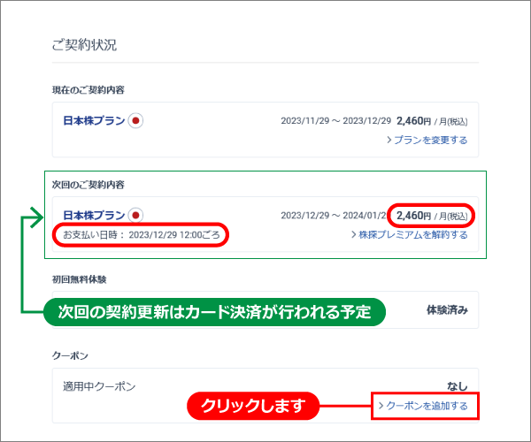Viewport: 531px width, 442px height.
Task: Select the 日本株プラン title under 現在のご契約内容
Action: pos(94,121)
